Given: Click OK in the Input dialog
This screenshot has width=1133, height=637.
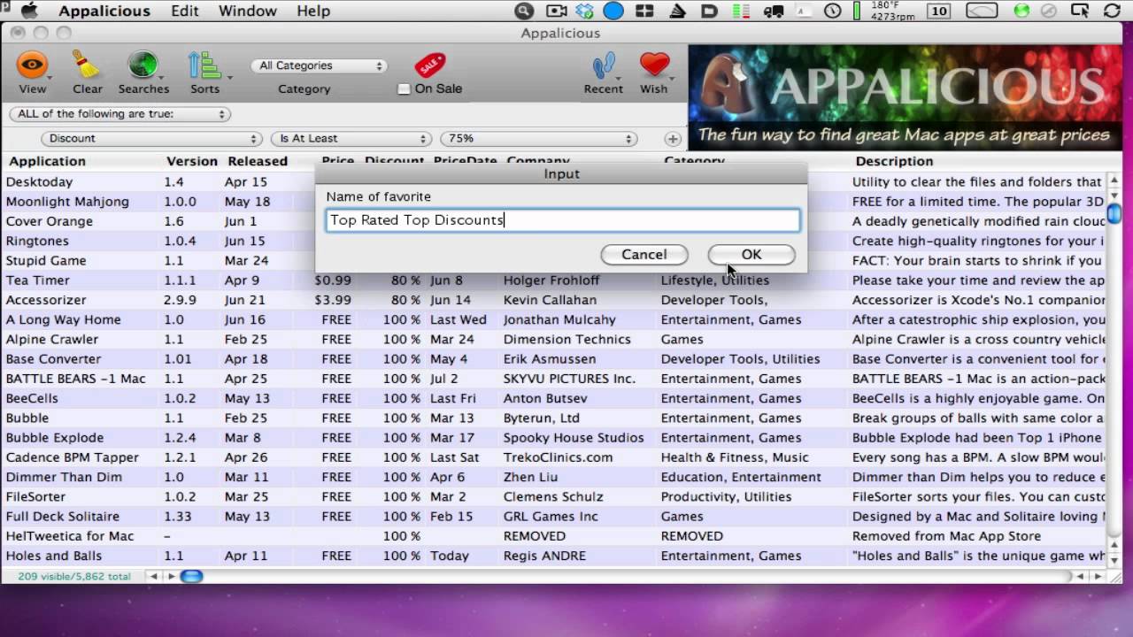Looking at the screenshot, I should 751,255.
